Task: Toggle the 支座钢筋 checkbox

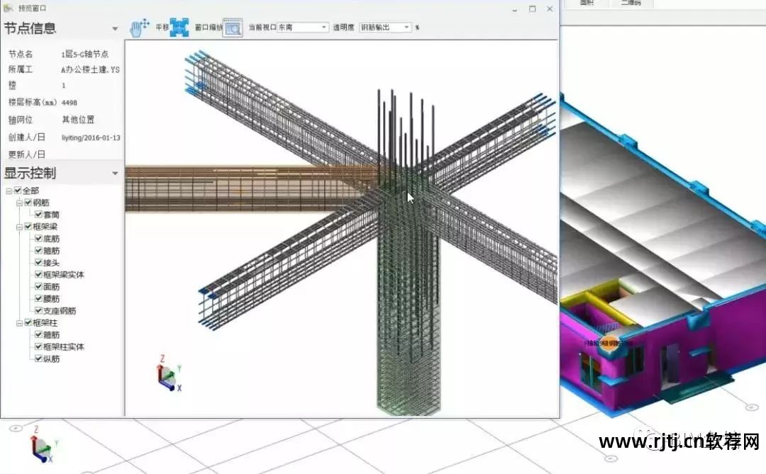Action: (x=38, y=310)
